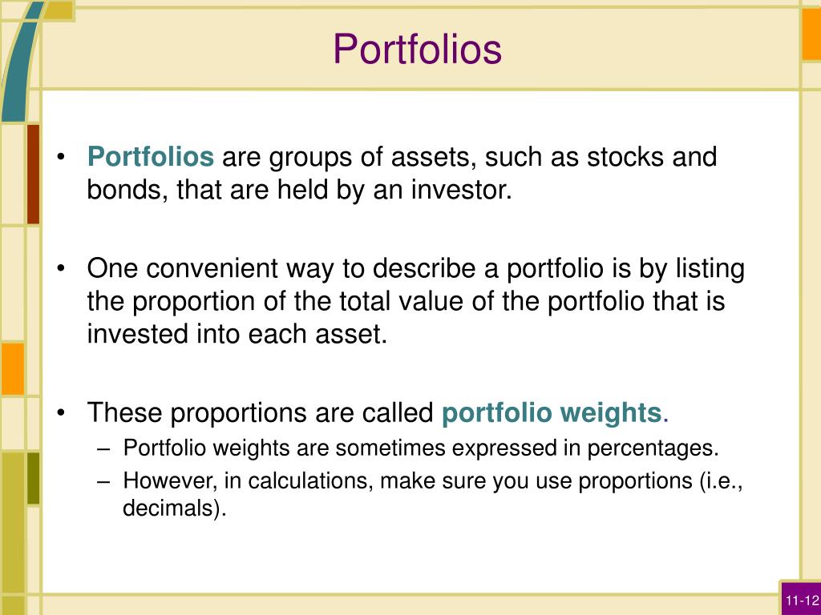This screenshot has width=821, height=615.
Task: Click sub-bullet starting with "However, in calculations"
Action: 432,494
